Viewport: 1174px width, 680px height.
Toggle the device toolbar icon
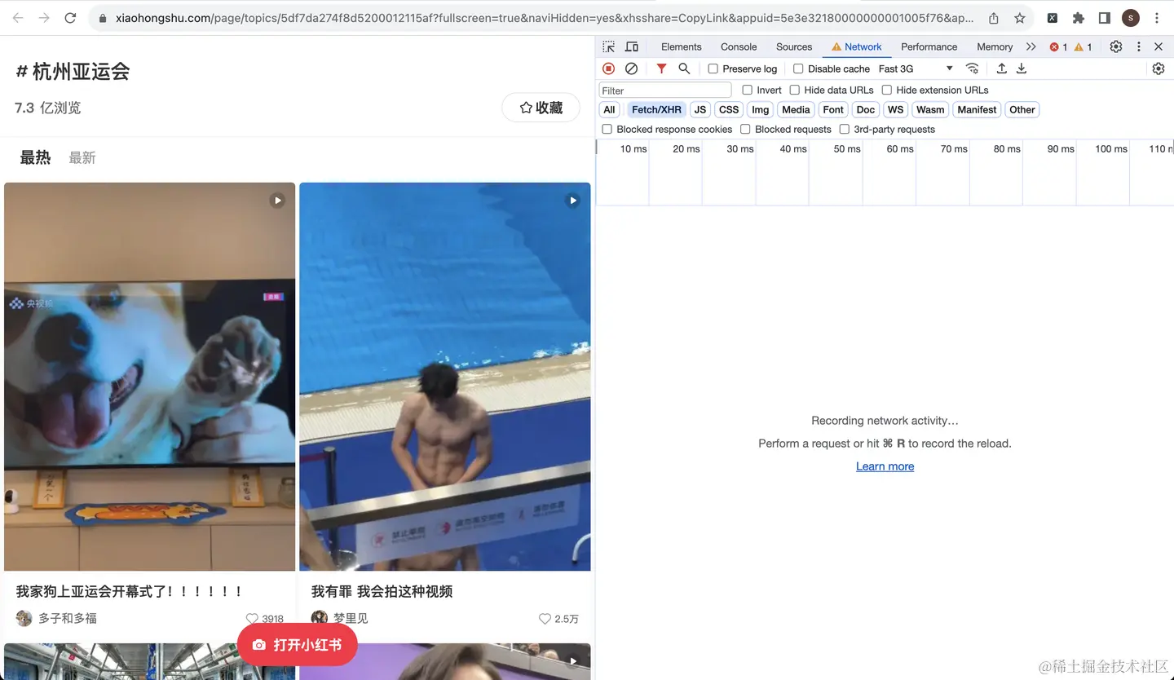pyautogui.click(x=632, y=46)
